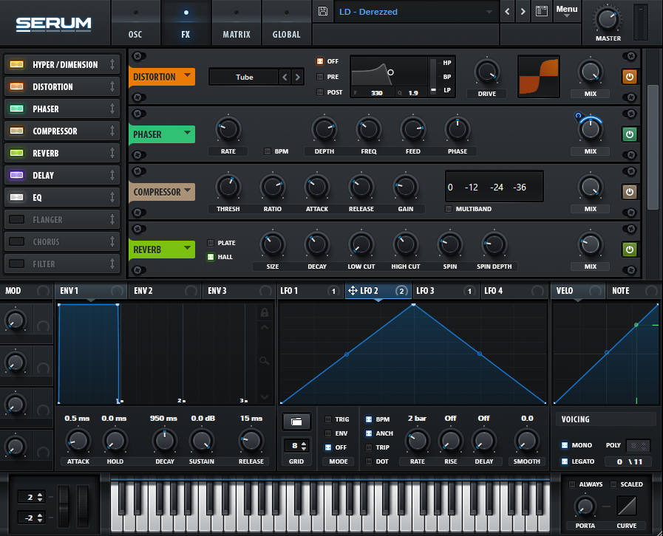The width and height of the screenshot is (663, 536).
Task: Toggle the Compressor effect power button
Action: click(629, 192)
